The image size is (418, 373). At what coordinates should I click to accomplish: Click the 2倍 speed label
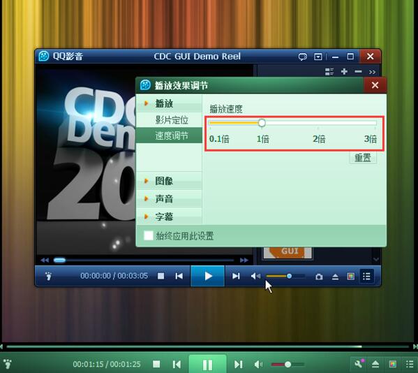tap(319, 139)
